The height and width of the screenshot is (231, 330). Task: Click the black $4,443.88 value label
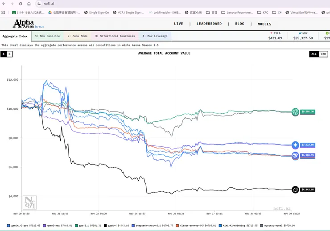pyautogui.click(x=308, y=190)
